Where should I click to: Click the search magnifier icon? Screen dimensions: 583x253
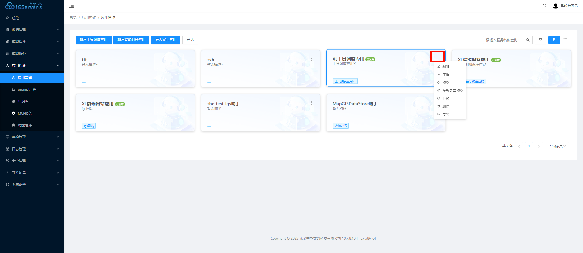pyautogui.click(x=528, y=40)
